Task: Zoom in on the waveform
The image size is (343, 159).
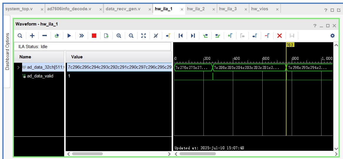Action: point(119,36)
